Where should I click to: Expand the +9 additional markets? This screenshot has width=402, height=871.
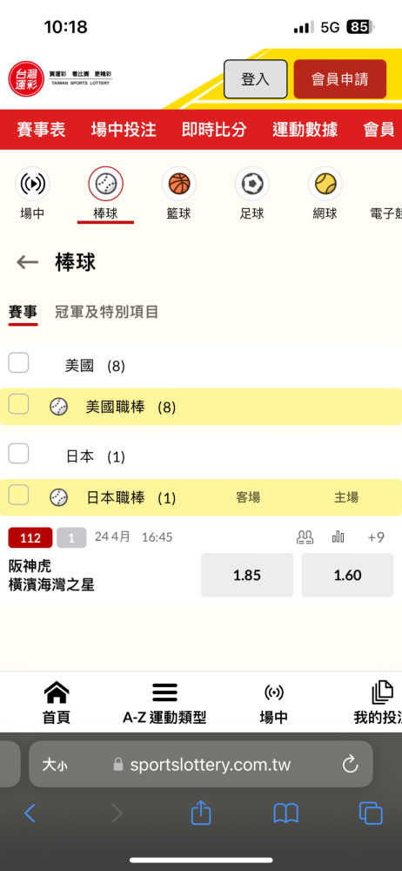pos(376,537)
